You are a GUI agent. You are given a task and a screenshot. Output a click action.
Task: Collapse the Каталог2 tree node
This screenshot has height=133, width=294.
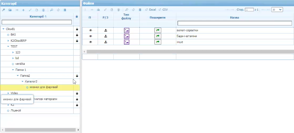click(x=23, y=81)
